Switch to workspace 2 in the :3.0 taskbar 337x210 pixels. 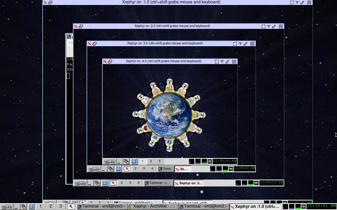[x=135, y=169]
